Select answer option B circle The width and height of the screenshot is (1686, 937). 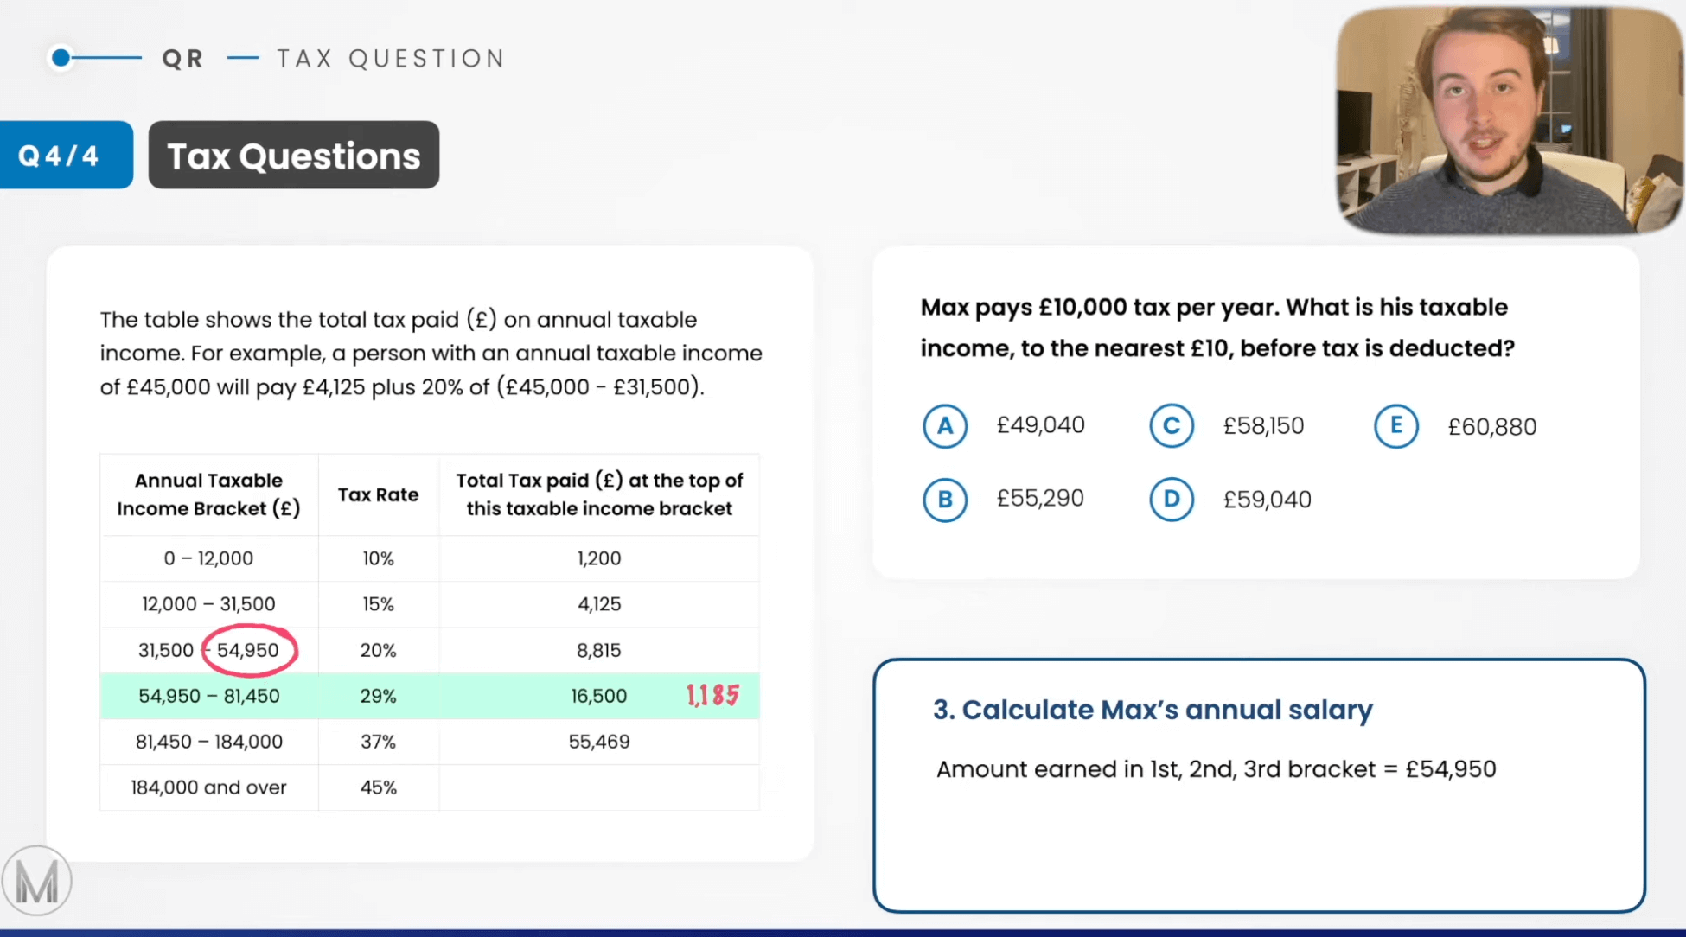tap(944, 500)
